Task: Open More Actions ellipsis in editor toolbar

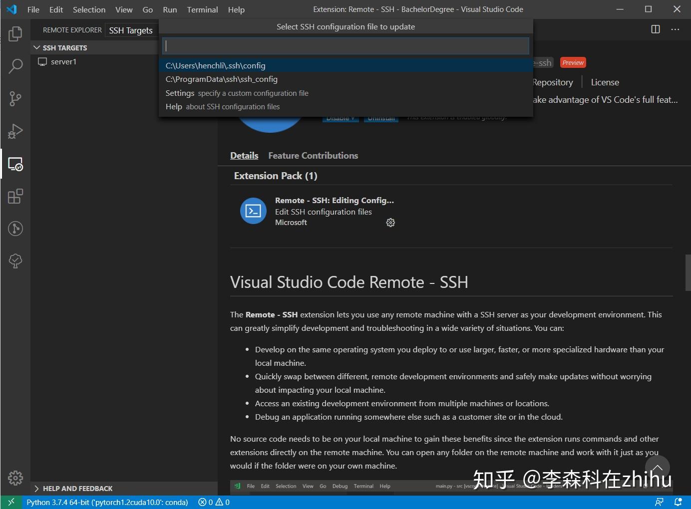Action: pyautogui.click(x=675, y=29)
